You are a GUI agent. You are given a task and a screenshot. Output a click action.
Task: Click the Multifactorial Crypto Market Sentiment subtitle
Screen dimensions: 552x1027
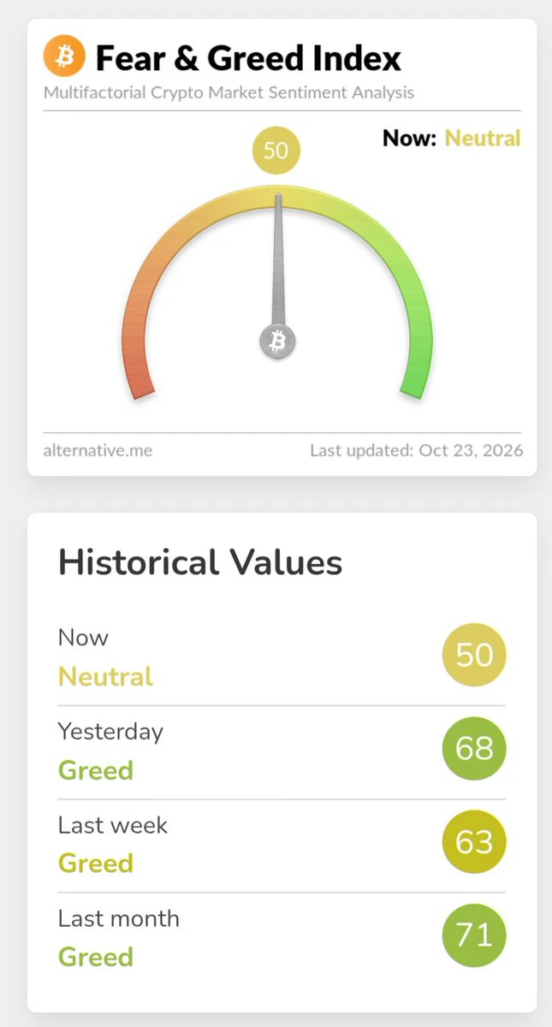[x=229, y=92]
